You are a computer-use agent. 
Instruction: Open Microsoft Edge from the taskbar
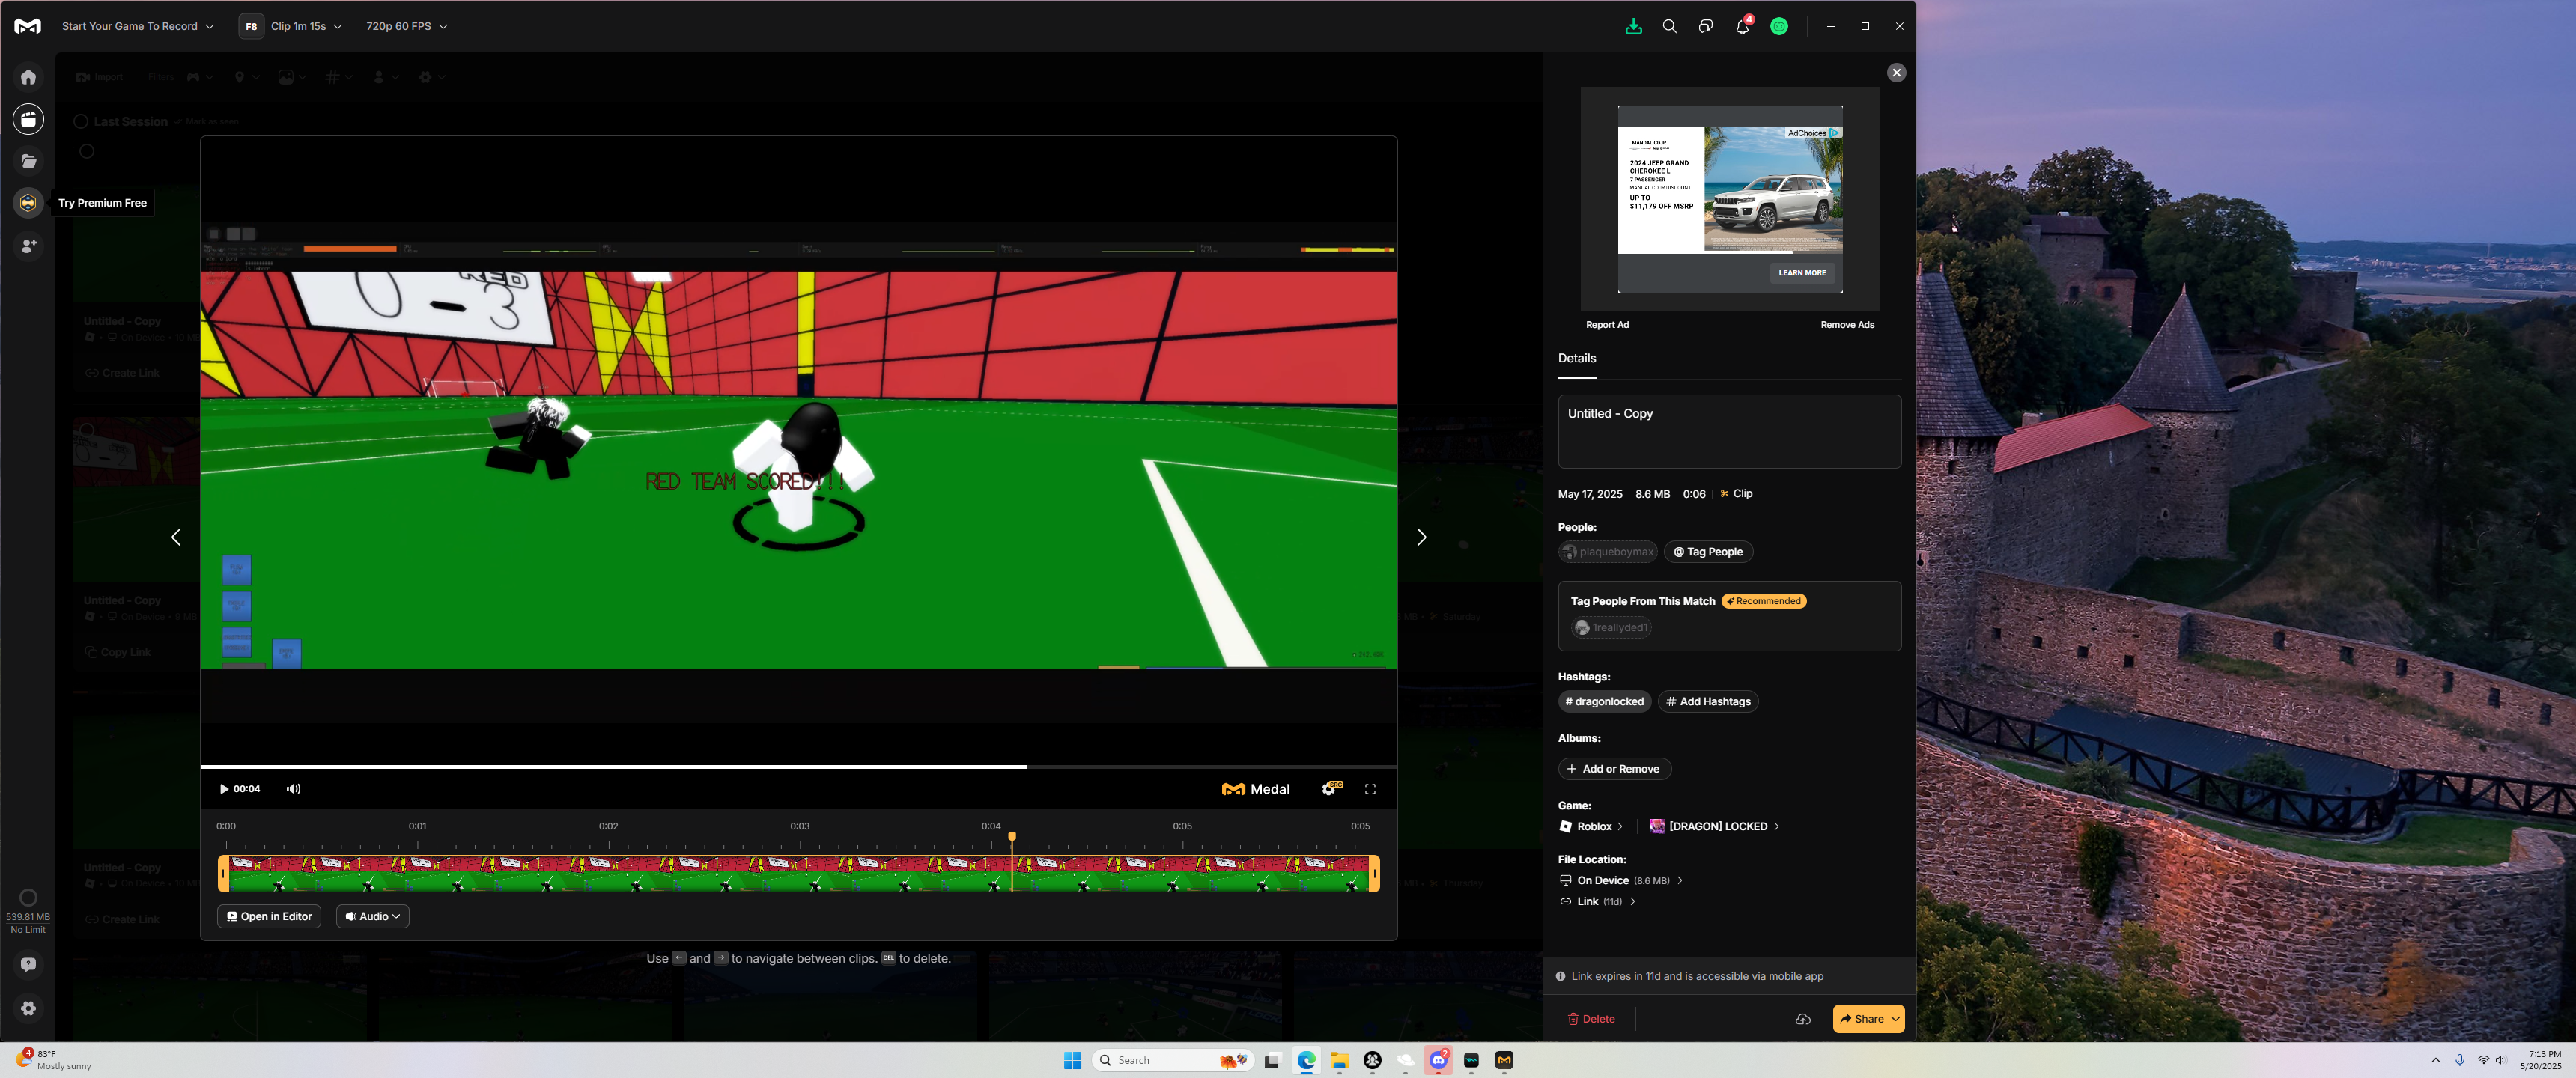click(x=1306, y=1060)
